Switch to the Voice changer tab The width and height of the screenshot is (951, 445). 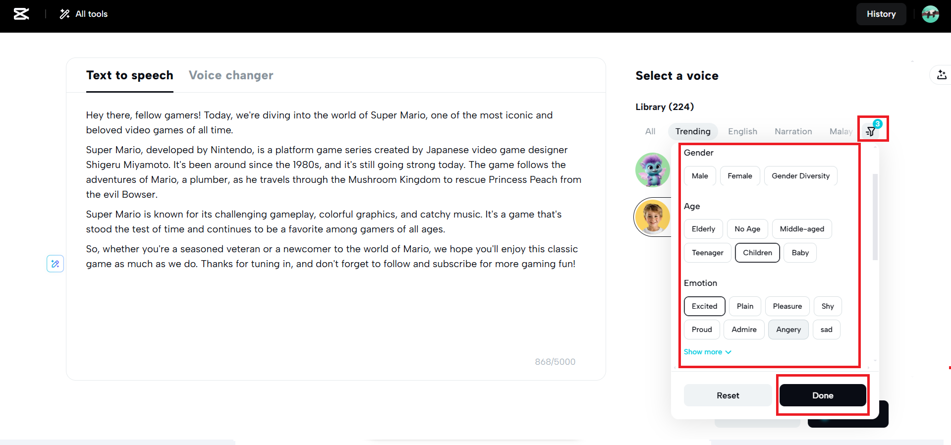tap(231, 75)
